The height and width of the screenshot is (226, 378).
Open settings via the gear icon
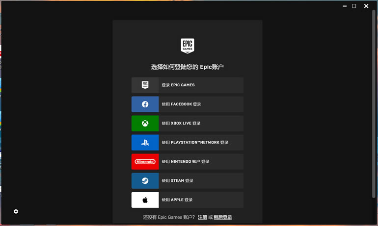[16, 211]
